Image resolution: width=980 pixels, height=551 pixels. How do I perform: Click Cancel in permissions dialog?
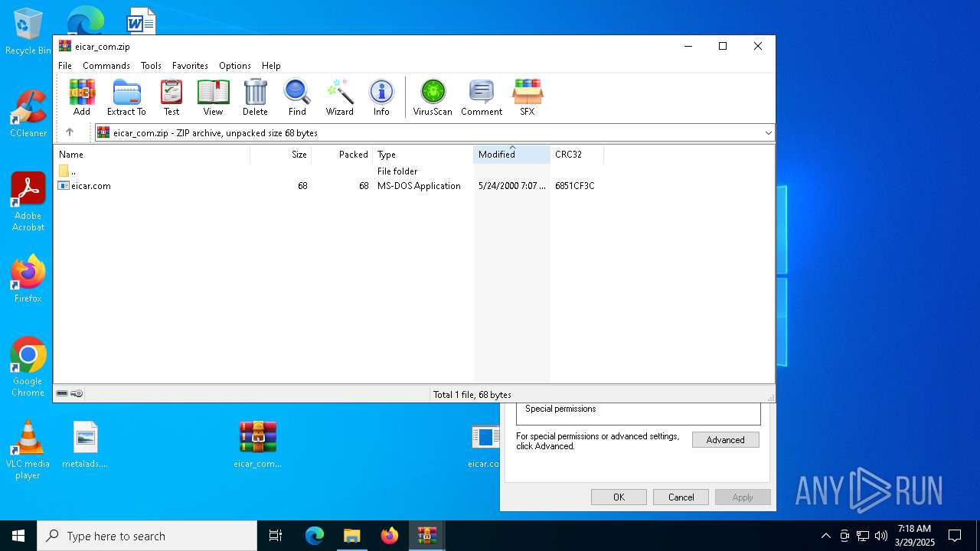(681, 497)
